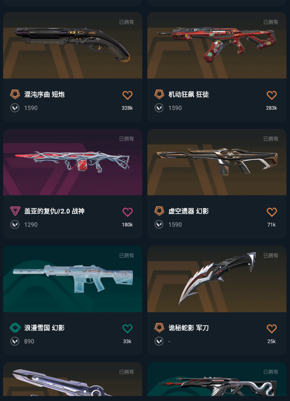
Task: Click tier icon beside 混沌序曲 短炮
Action: 15,94
